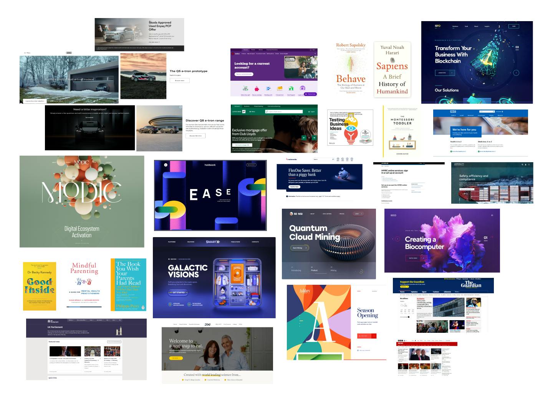Viewport: 553px width, 402px height.
Task: Click the circular next arrow on the ISFO blockchain page
Action: click(x=516, y=73)
